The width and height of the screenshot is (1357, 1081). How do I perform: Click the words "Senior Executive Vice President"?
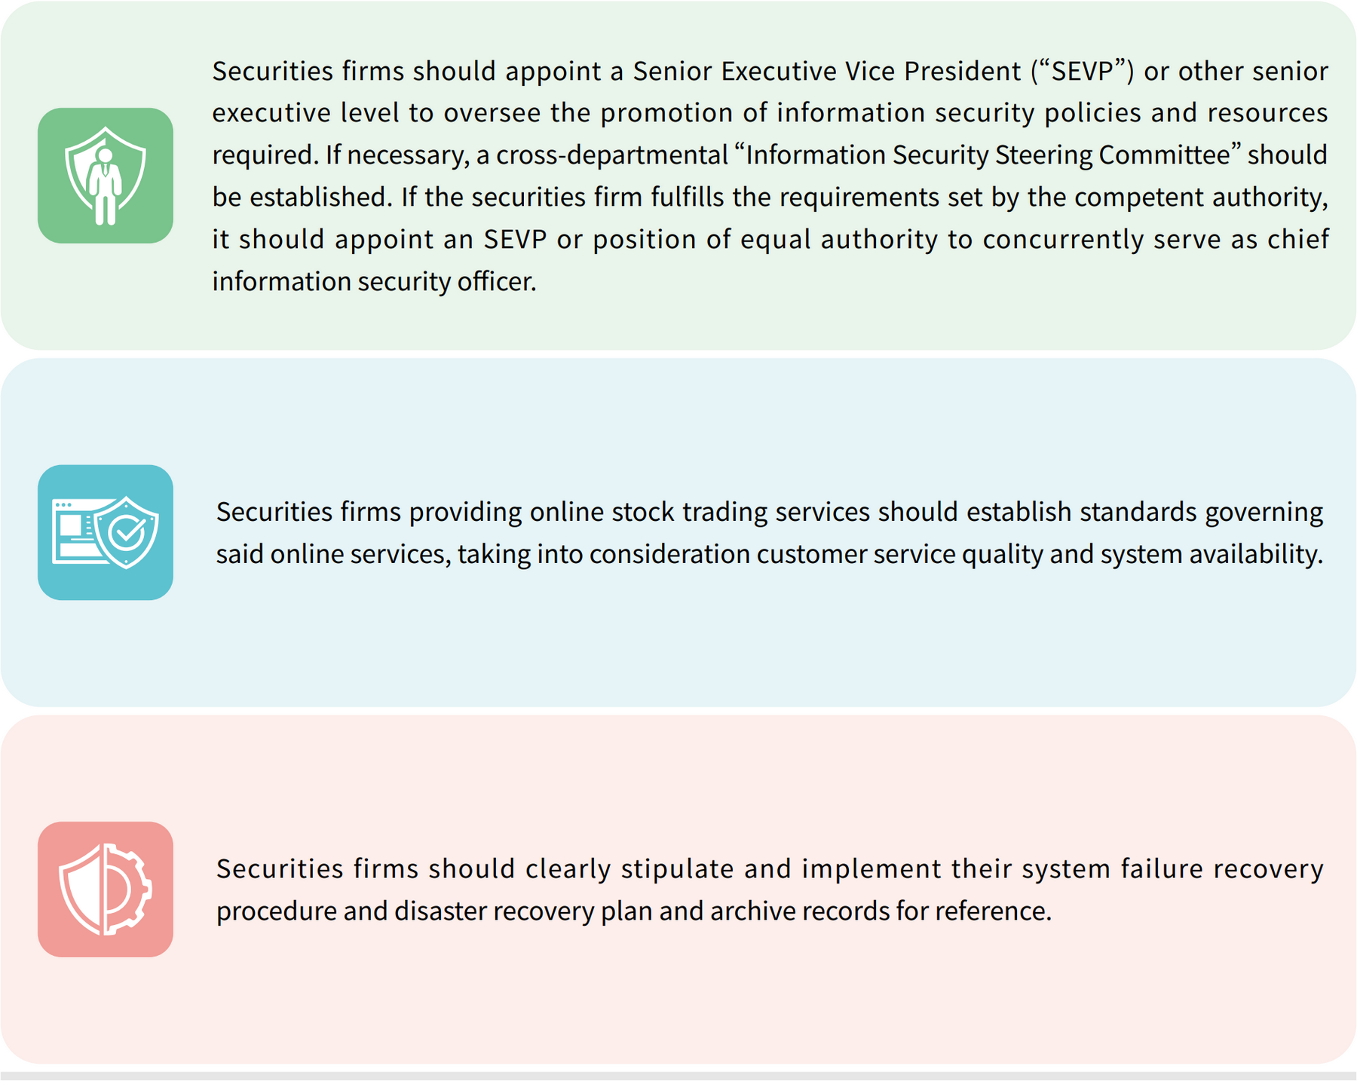[x=827, y=71]
